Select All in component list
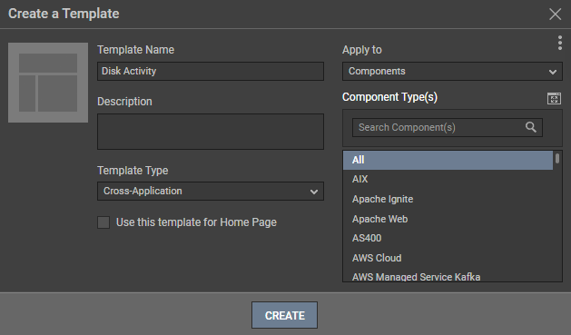 pos(448,160)
